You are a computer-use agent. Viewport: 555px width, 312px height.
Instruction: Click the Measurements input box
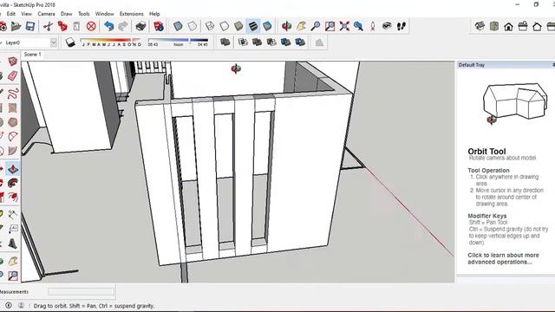(81, 292)
